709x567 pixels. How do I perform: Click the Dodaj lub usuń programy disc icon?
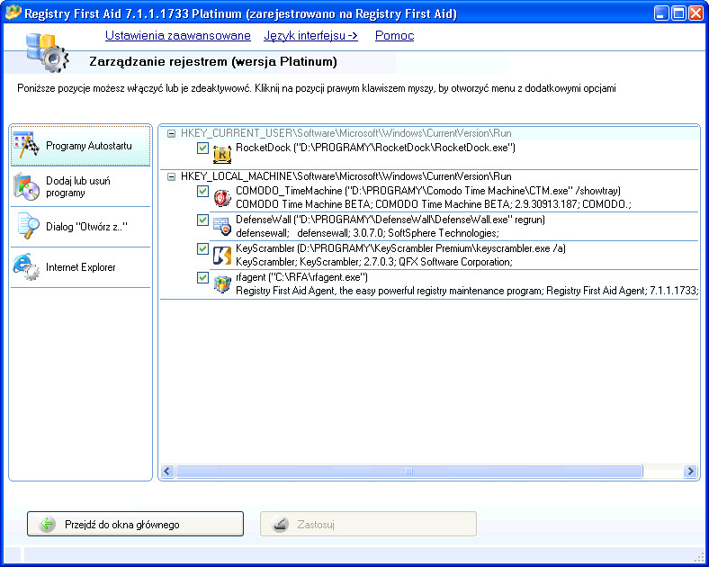[x=26, y=186]
